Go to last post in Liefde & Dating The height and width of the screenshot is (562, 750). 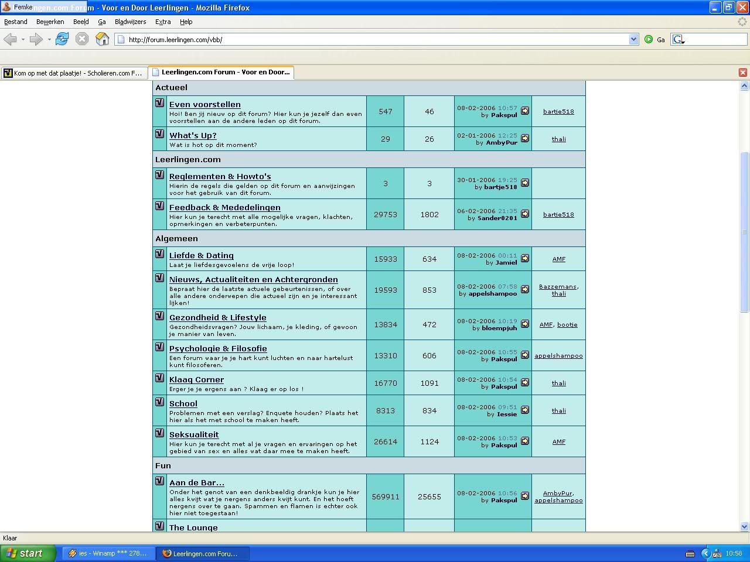pos(525,258)
